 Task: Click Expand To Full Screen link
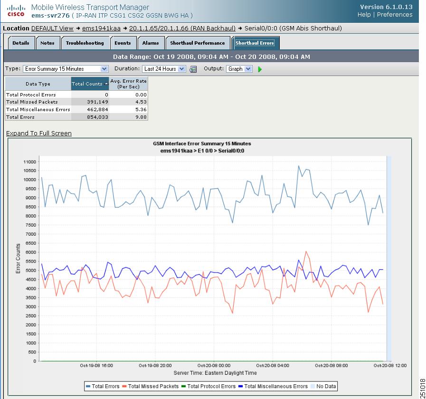[x=39, y=133]
